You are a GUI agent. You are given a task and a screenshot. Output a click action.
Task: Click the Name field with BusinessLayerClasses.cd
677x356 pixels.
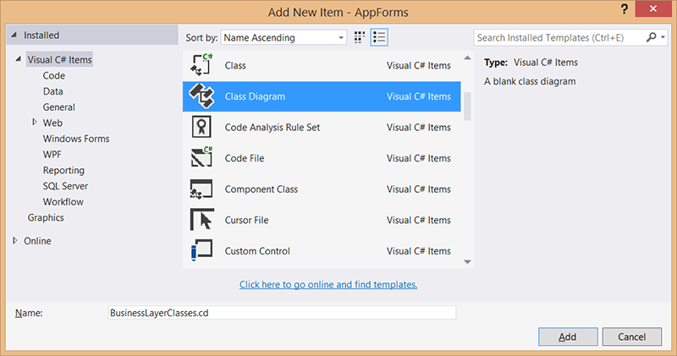(x=282, y=313)
